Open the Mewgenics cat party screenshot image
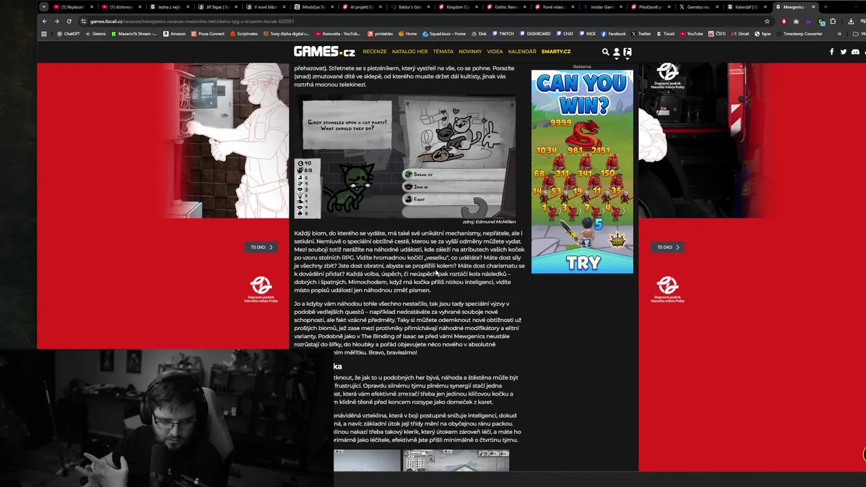 point(405,157)
